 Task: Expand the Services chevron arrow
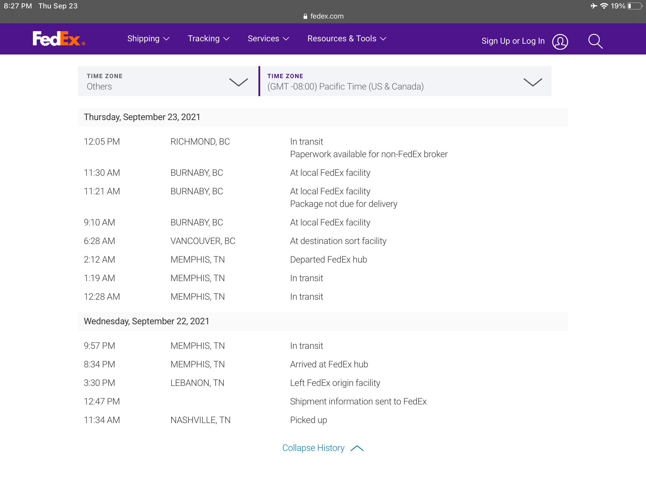click(286, 39)
